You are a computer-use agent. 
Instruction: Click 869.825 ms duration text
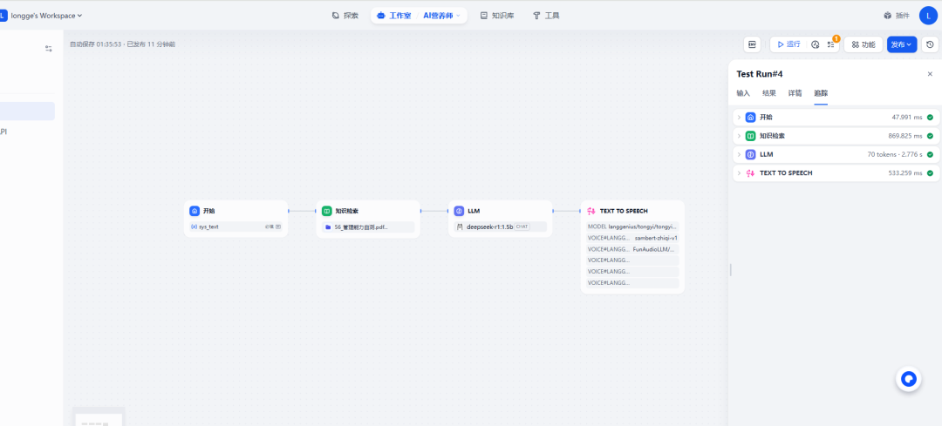pos(905,136)
